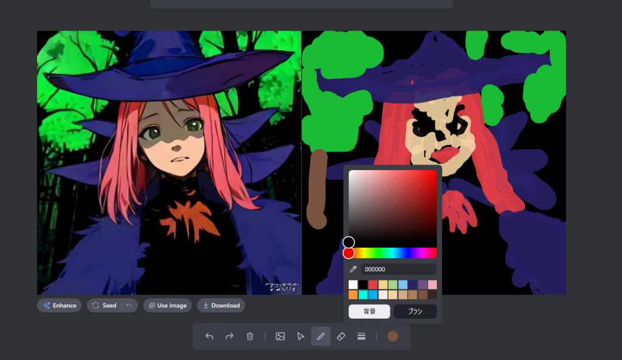Download the generated image
The image size is (622, 360).
point(221,305)
